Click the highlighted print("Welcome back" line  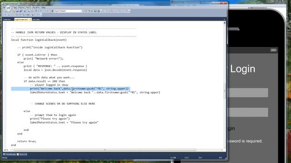79,89
